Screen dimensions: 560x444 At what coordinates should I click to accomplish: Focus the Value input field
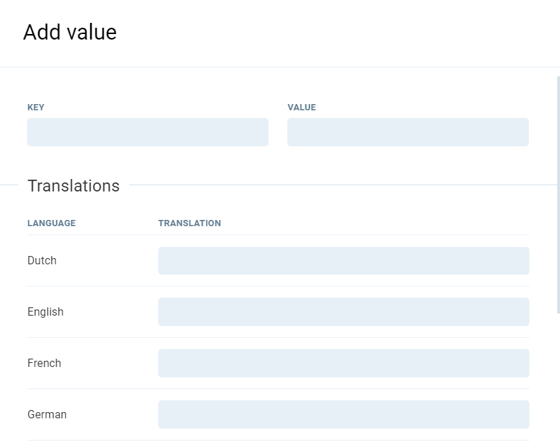[407, 132]
